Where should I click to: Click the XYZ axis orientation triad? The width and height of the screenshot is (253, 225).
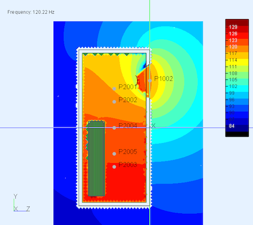[22, 203]
